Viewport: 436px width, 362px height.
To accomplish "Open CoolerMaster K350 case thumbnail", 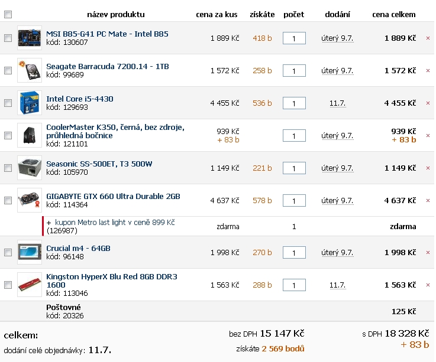I will pyautogui.click(x=30, y=135).
